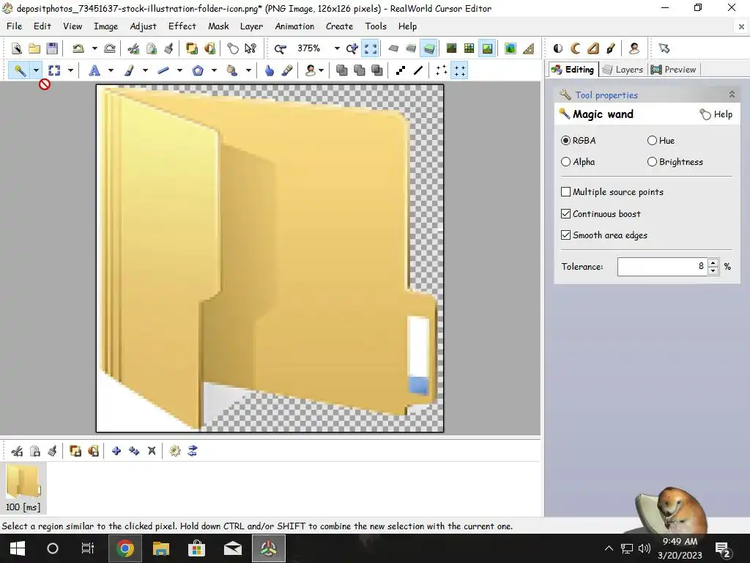Click the fountain pen nib icon

611,48
